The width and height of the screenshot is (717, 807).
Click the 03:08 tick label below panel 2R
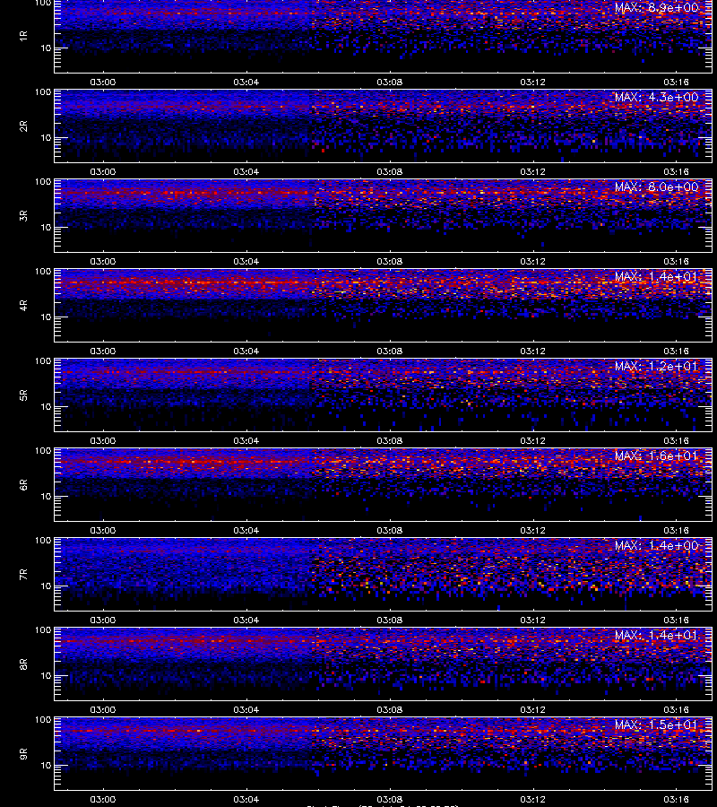389,171
